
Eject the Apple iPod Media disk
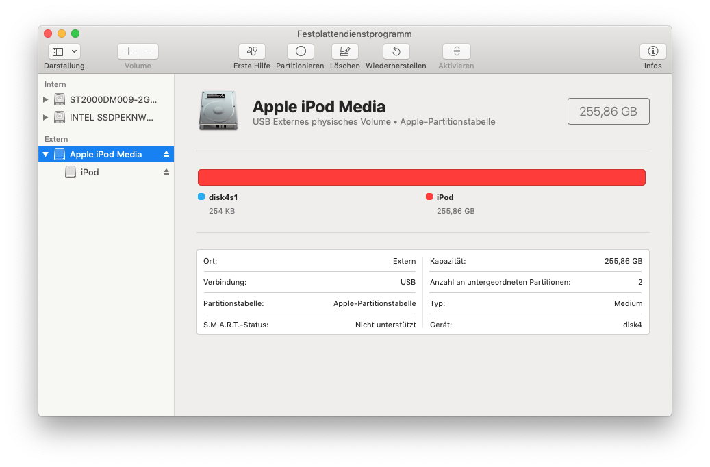166,154
